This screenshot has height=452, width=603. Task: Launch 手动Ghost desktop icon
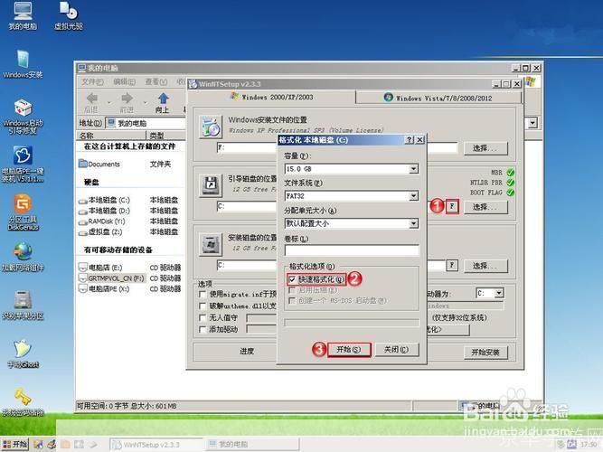23,353
